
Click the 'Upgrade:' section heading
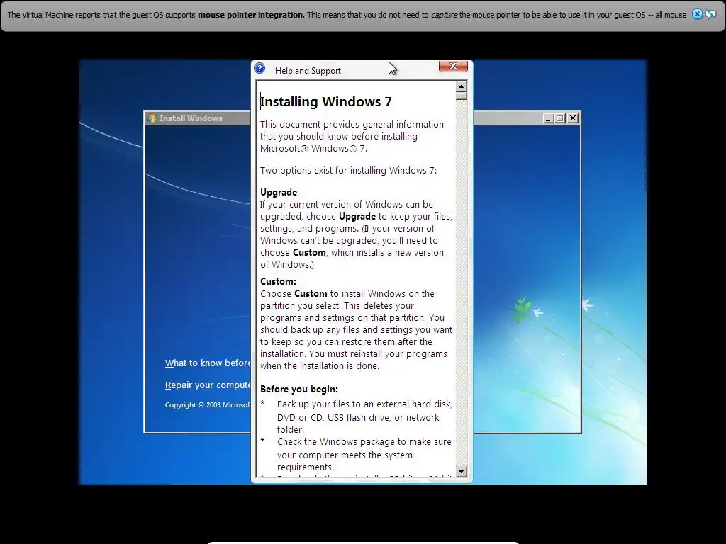pyautogui.click(x=279, y=192)
